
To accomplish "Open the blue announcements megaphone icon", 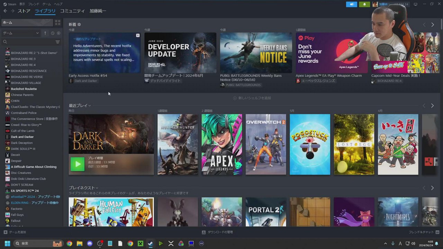I will tap(351, 4).
